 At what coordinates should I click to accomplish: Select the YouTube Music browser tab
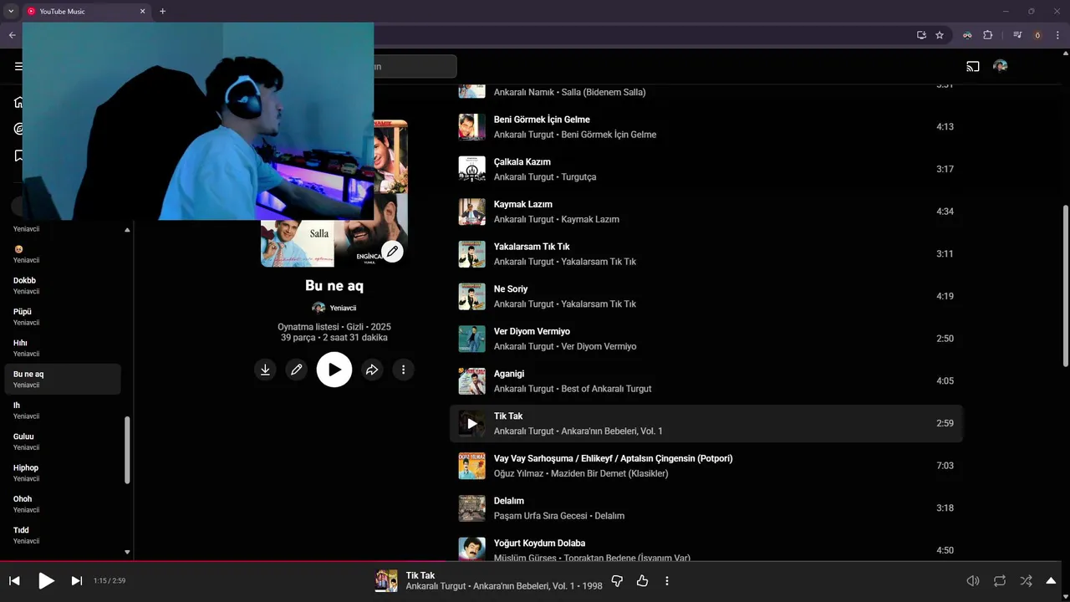[x=86, y=12]
